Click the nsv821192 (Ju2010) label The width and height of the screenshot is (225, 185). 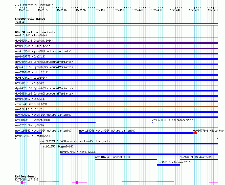tap(29, 109)
